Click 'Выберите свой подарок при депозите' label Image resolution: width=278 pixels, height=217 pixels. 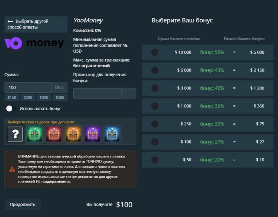(x=41, y=122)
